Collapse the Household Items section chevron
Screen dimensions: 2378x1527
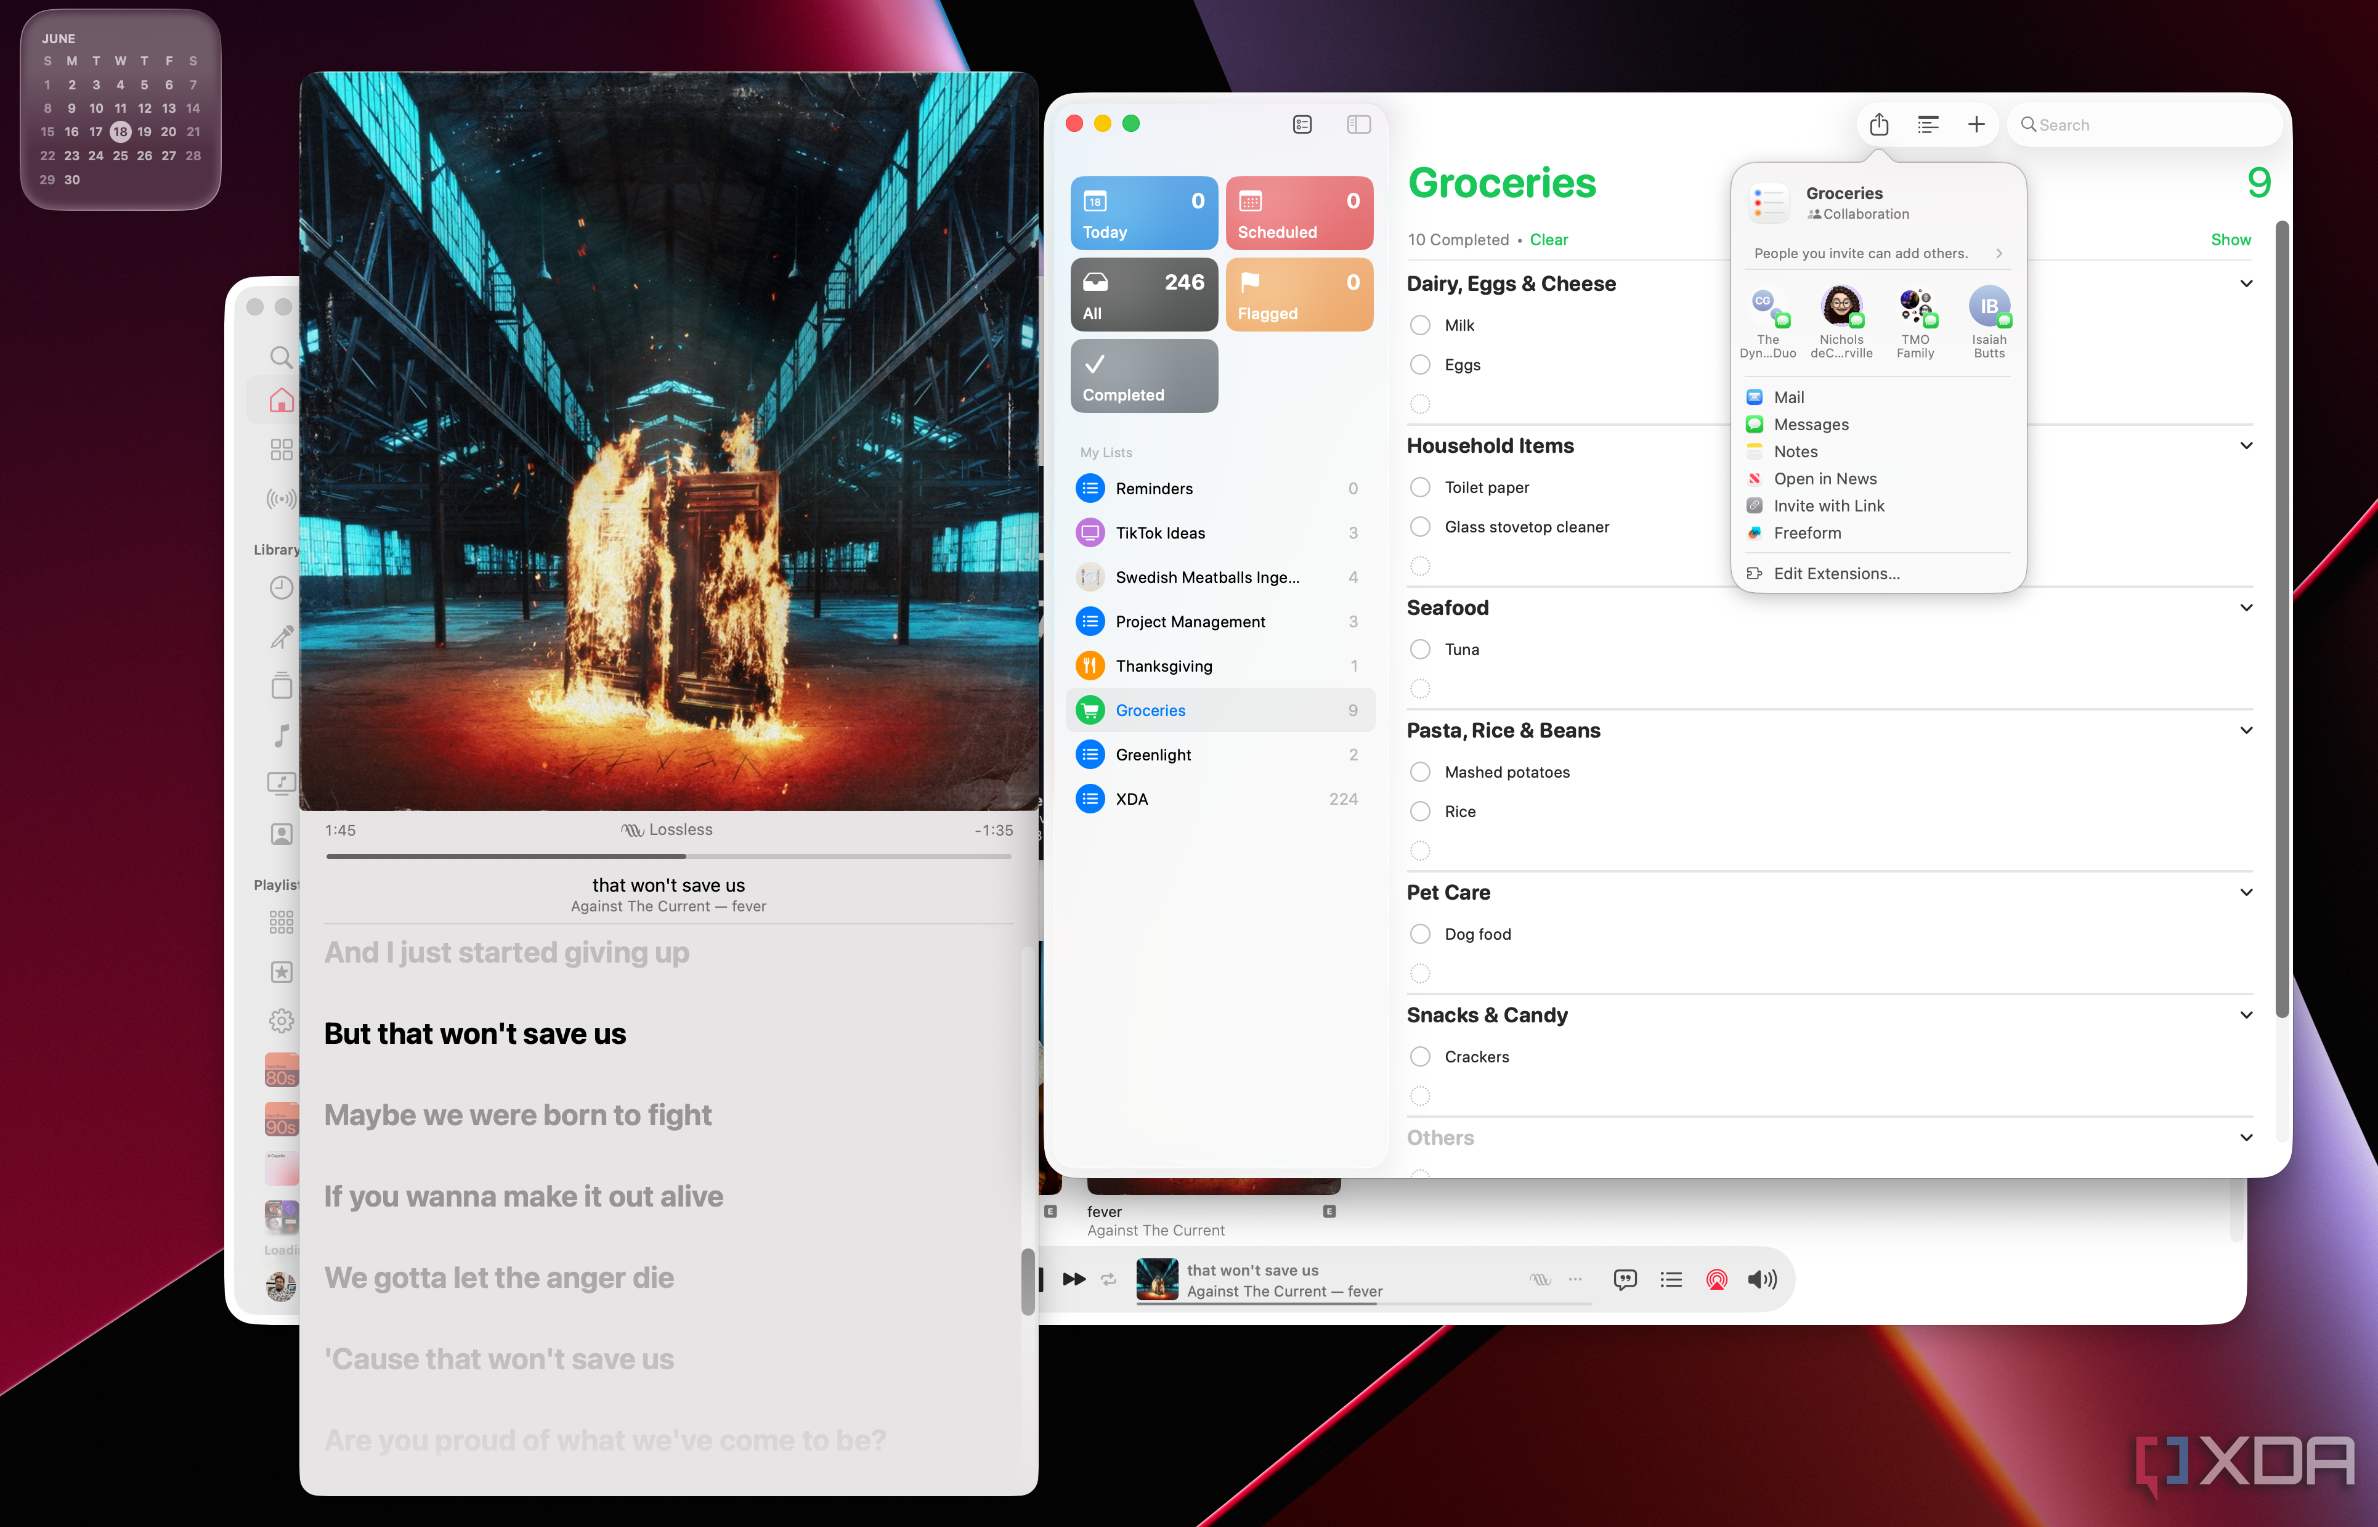pos(2246,446)
